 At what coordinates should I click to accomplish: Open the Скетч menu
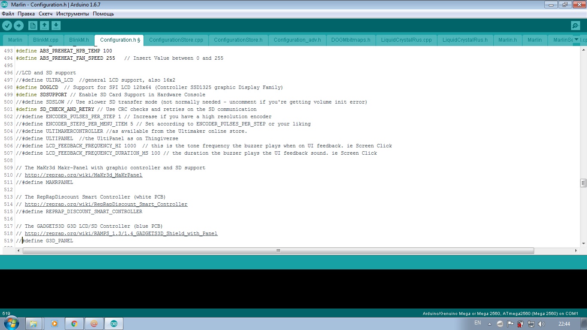point(46,14)
